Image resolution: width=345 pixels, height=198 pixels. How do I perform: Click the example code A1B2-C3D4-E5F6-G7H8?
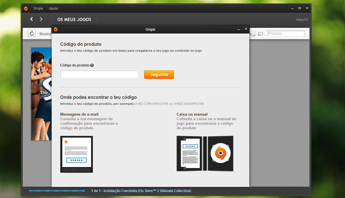[151, 104]
